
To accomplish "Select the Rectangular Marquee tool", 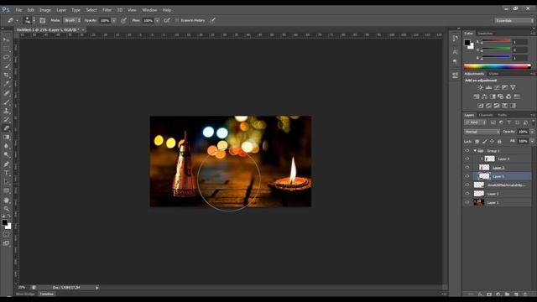I will (6, 49).
